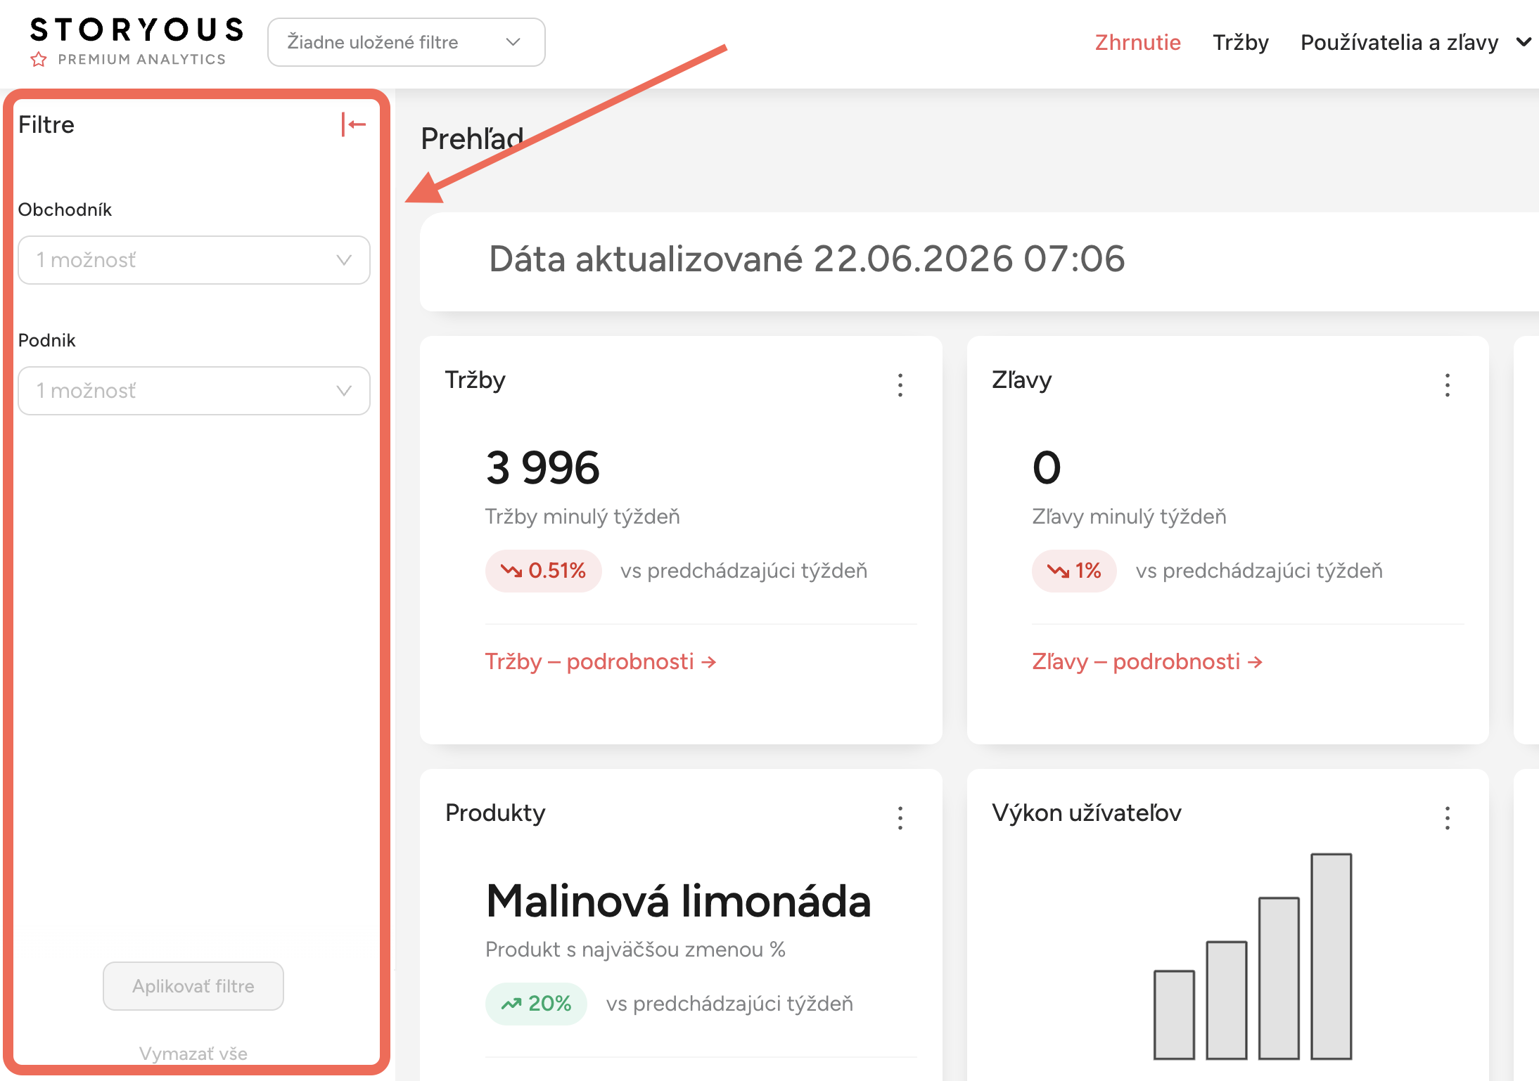Click the 0.51% decrease badge
1539x1081 pixels.
[x=543, y=571]
